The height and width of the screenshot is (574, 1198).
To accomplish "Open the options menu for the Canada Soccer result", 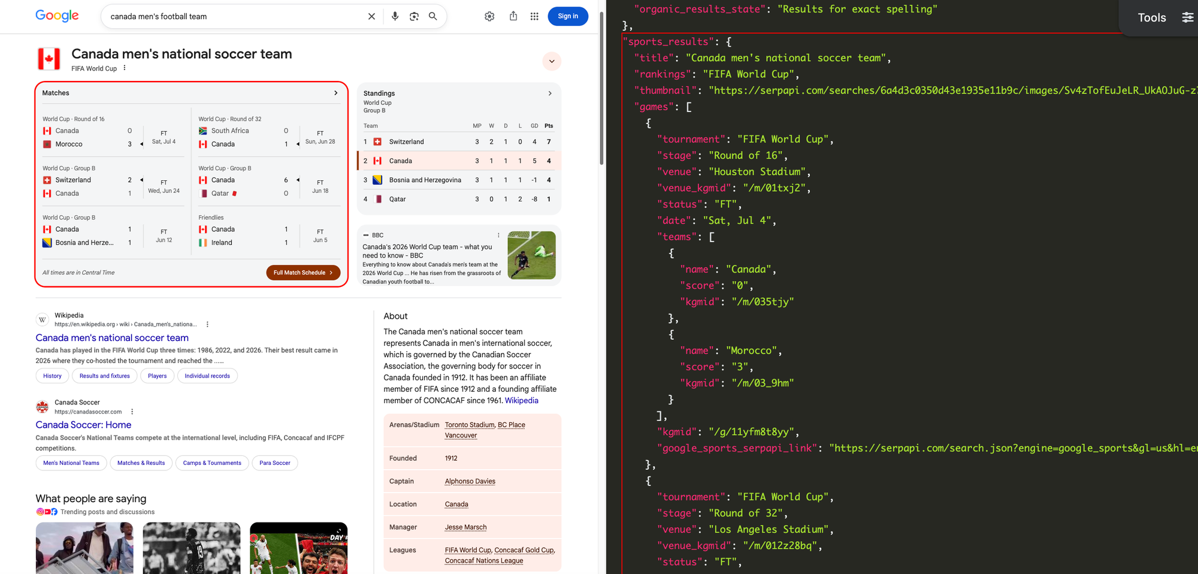I will pyautogui.click(x=132, y=412).
